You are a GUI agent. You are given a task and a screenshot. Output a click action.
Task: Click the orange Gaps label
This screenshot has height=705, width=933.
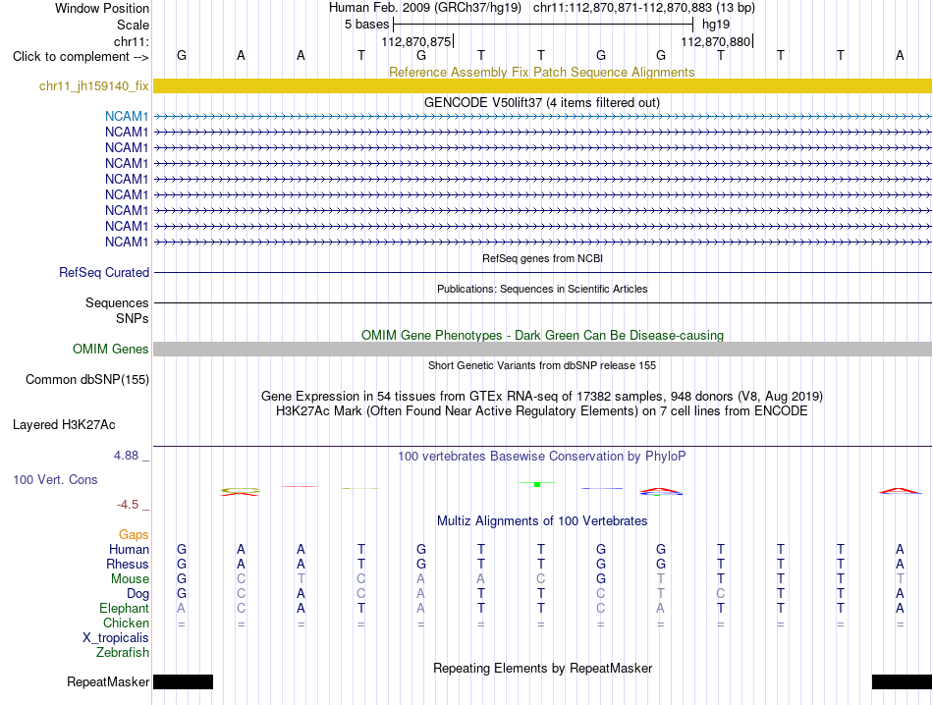(134, 535)
